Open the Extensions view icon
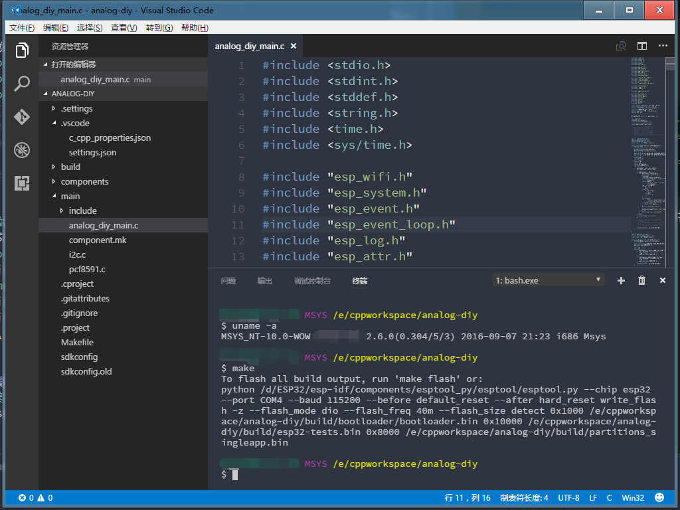 (22, 183)
